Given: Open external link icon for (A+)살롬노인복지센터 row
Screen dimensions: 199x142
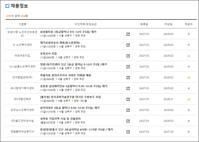Looking at the screenshot, I should pyautogui.click(x=128, y=67).
